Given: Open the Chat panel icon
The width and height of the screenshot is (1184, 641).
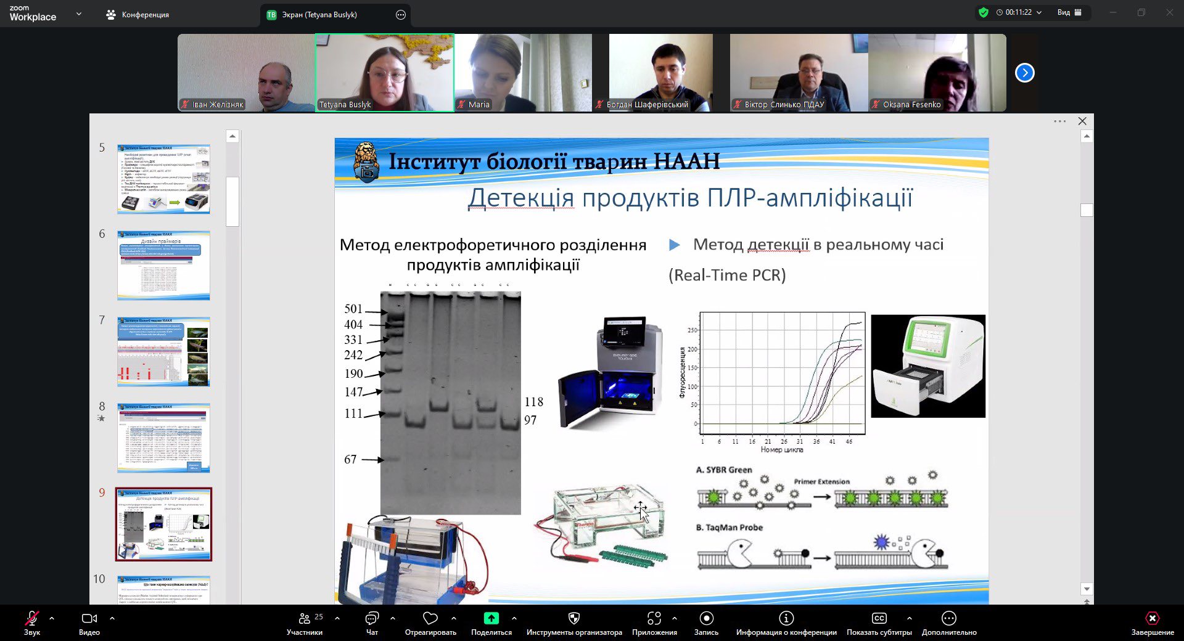Looking at the screenshot, I should click(x=372, y=618).
